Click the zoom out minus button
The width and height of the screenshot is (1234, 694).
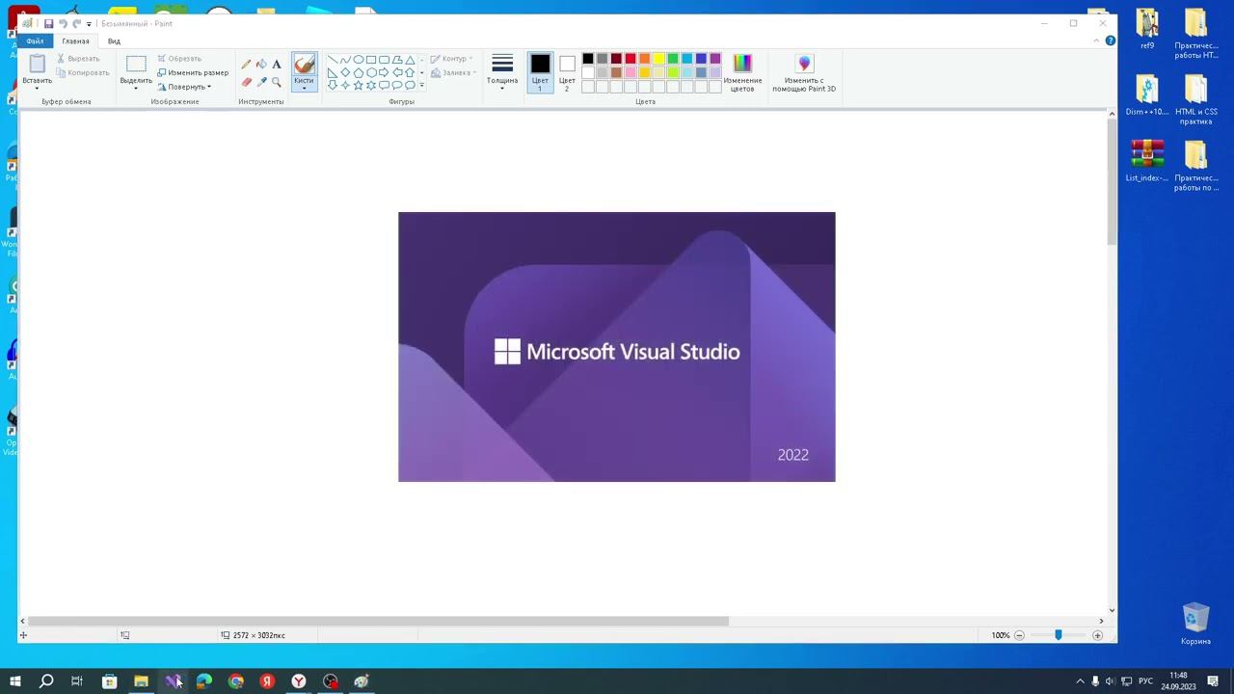(1019, 635)
